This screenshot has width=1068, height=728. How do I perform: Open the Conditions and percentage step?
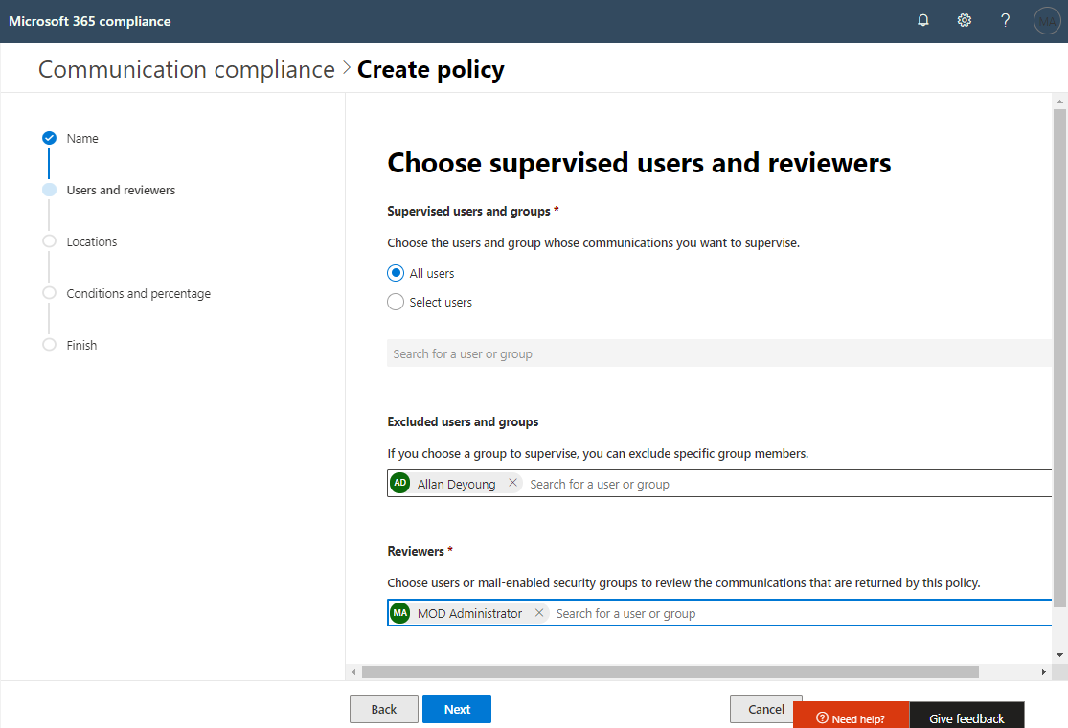pyautogui.click(x=138, y=294)
